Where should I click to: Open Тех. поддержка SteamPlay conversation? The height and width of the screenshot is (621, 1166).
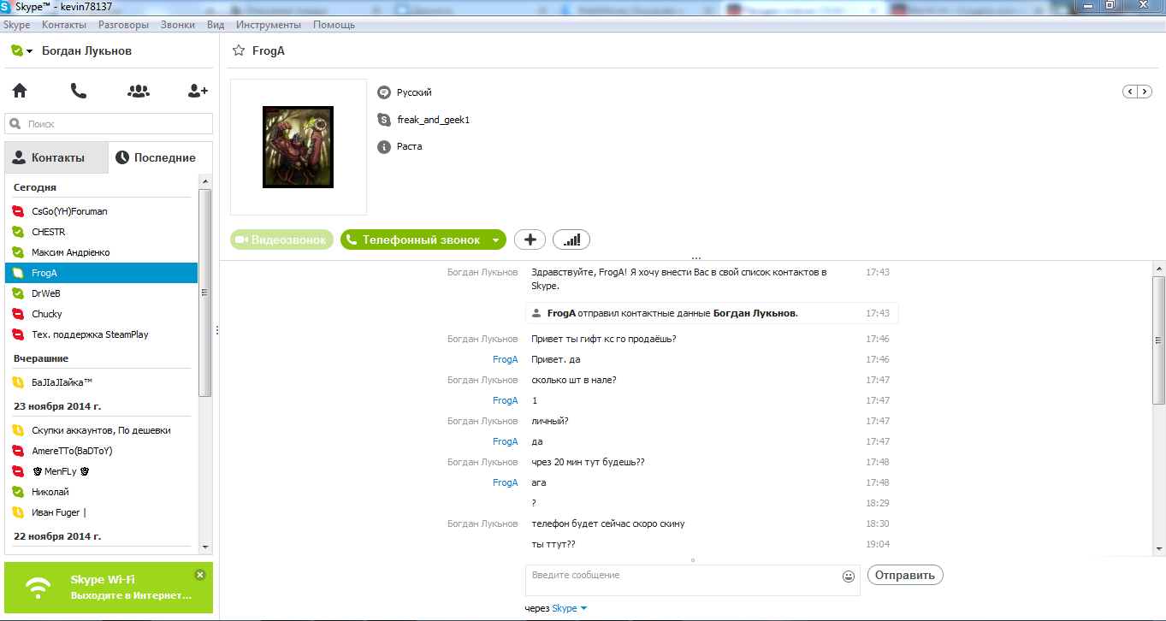coord(101,334)
